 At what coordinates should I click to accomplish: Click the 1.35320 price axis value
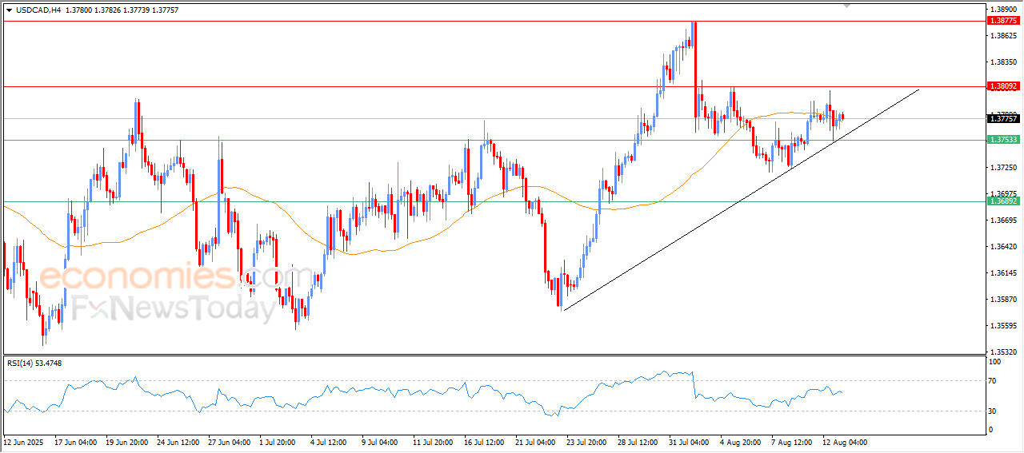[1003, 352]
